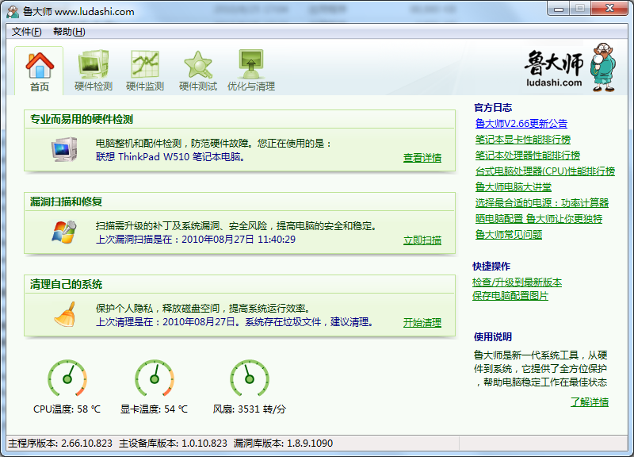
Task: Click the computer icon in hardware detection panel
Action: (64, 149)
